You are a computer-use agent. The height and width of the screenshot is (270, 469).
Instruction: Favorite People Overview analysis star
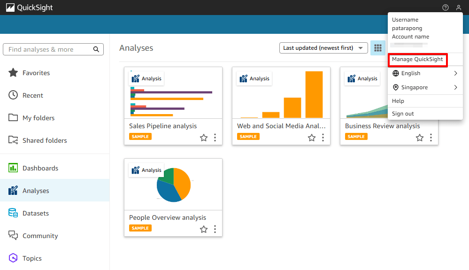(204, 229)
